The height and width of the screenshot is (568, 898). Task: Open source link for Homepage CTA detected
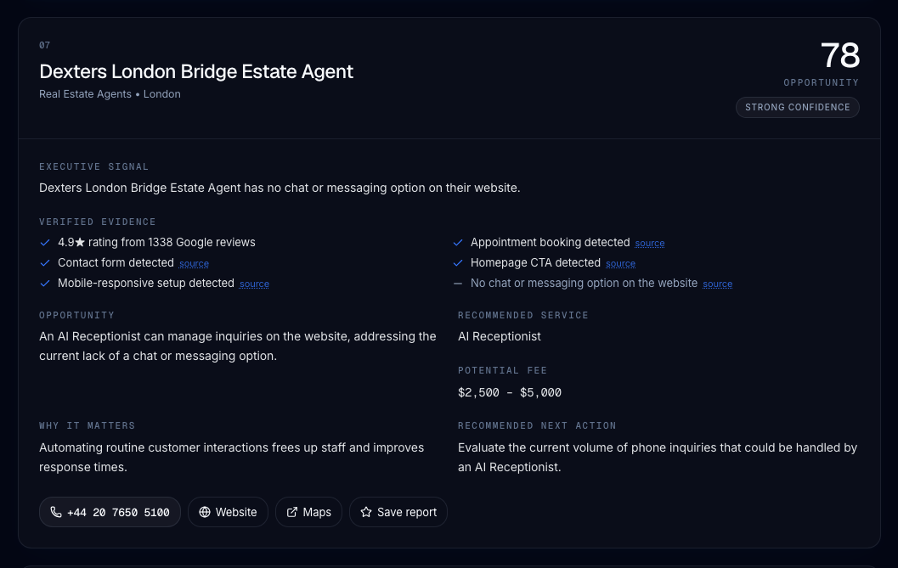pyautogui.click(x=621, y=263)
